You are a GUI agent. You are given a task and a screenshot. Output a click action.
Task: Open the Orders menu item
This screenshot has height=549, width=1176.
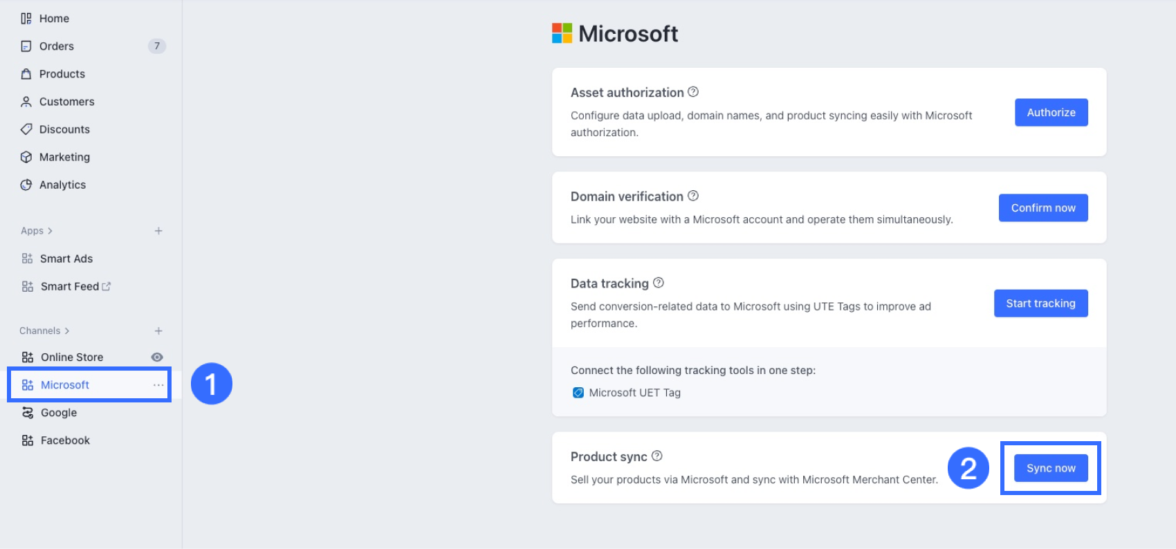coord(56,46)
